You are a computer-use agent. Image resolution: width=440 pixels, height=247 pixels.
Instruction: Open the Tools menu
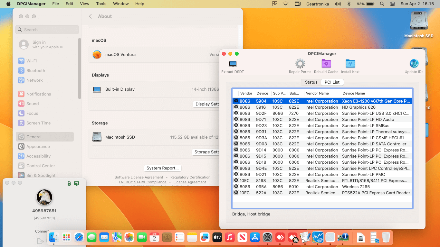[101, 4]
